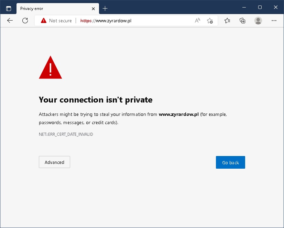Click the browser back arrow
Image resolution: width=284 pixels, height=228 pixels.
coord(10,21)
